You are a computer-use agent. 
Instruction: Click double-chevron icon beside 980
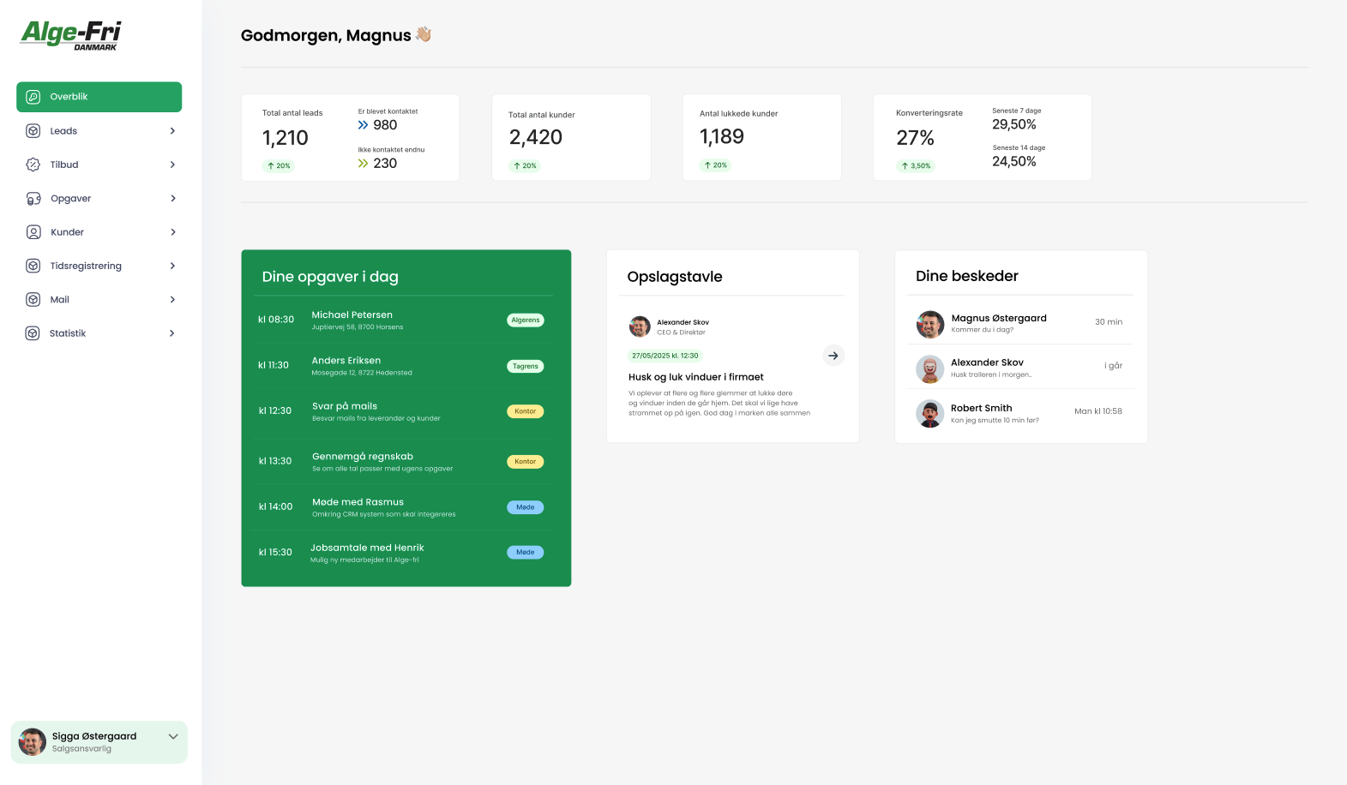364,125
